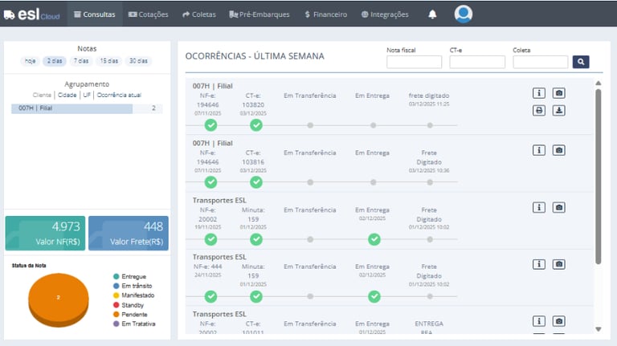Open the Financeiro menu
The image size is (617, 346).
(x=326, y=14)
